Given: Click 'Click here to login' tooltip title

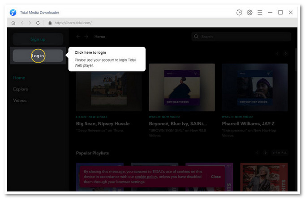Looking at the screenshot, I should [x=90, y=53].
